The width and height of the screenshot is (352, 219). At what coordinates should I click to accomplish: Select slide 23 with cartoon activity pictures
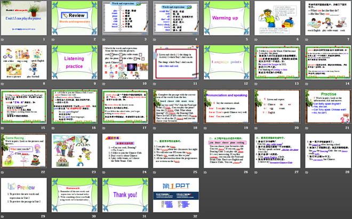(x=75, y=151)
